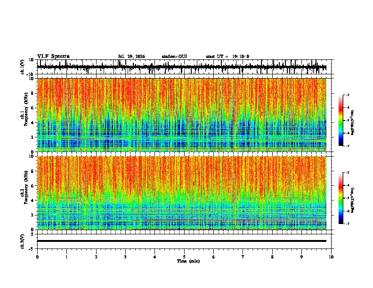This screenshot has height=288, width=373.
Task: Click time axis tick label 1
Action: pyautogui.click(x=66, y=257)
